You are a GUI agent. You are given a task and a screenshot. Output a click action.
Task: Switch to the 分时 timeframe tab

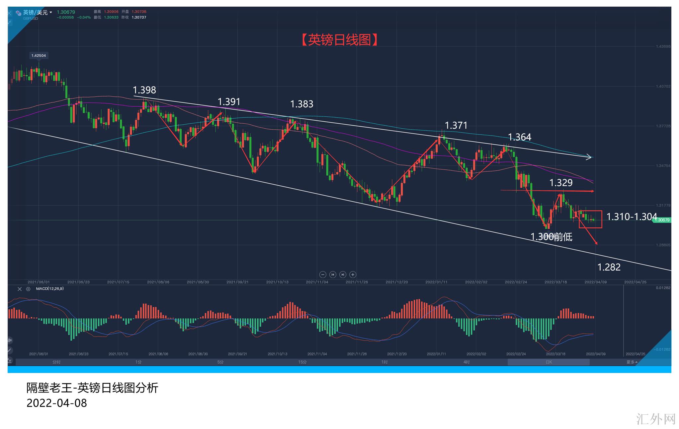coord(56,362)
